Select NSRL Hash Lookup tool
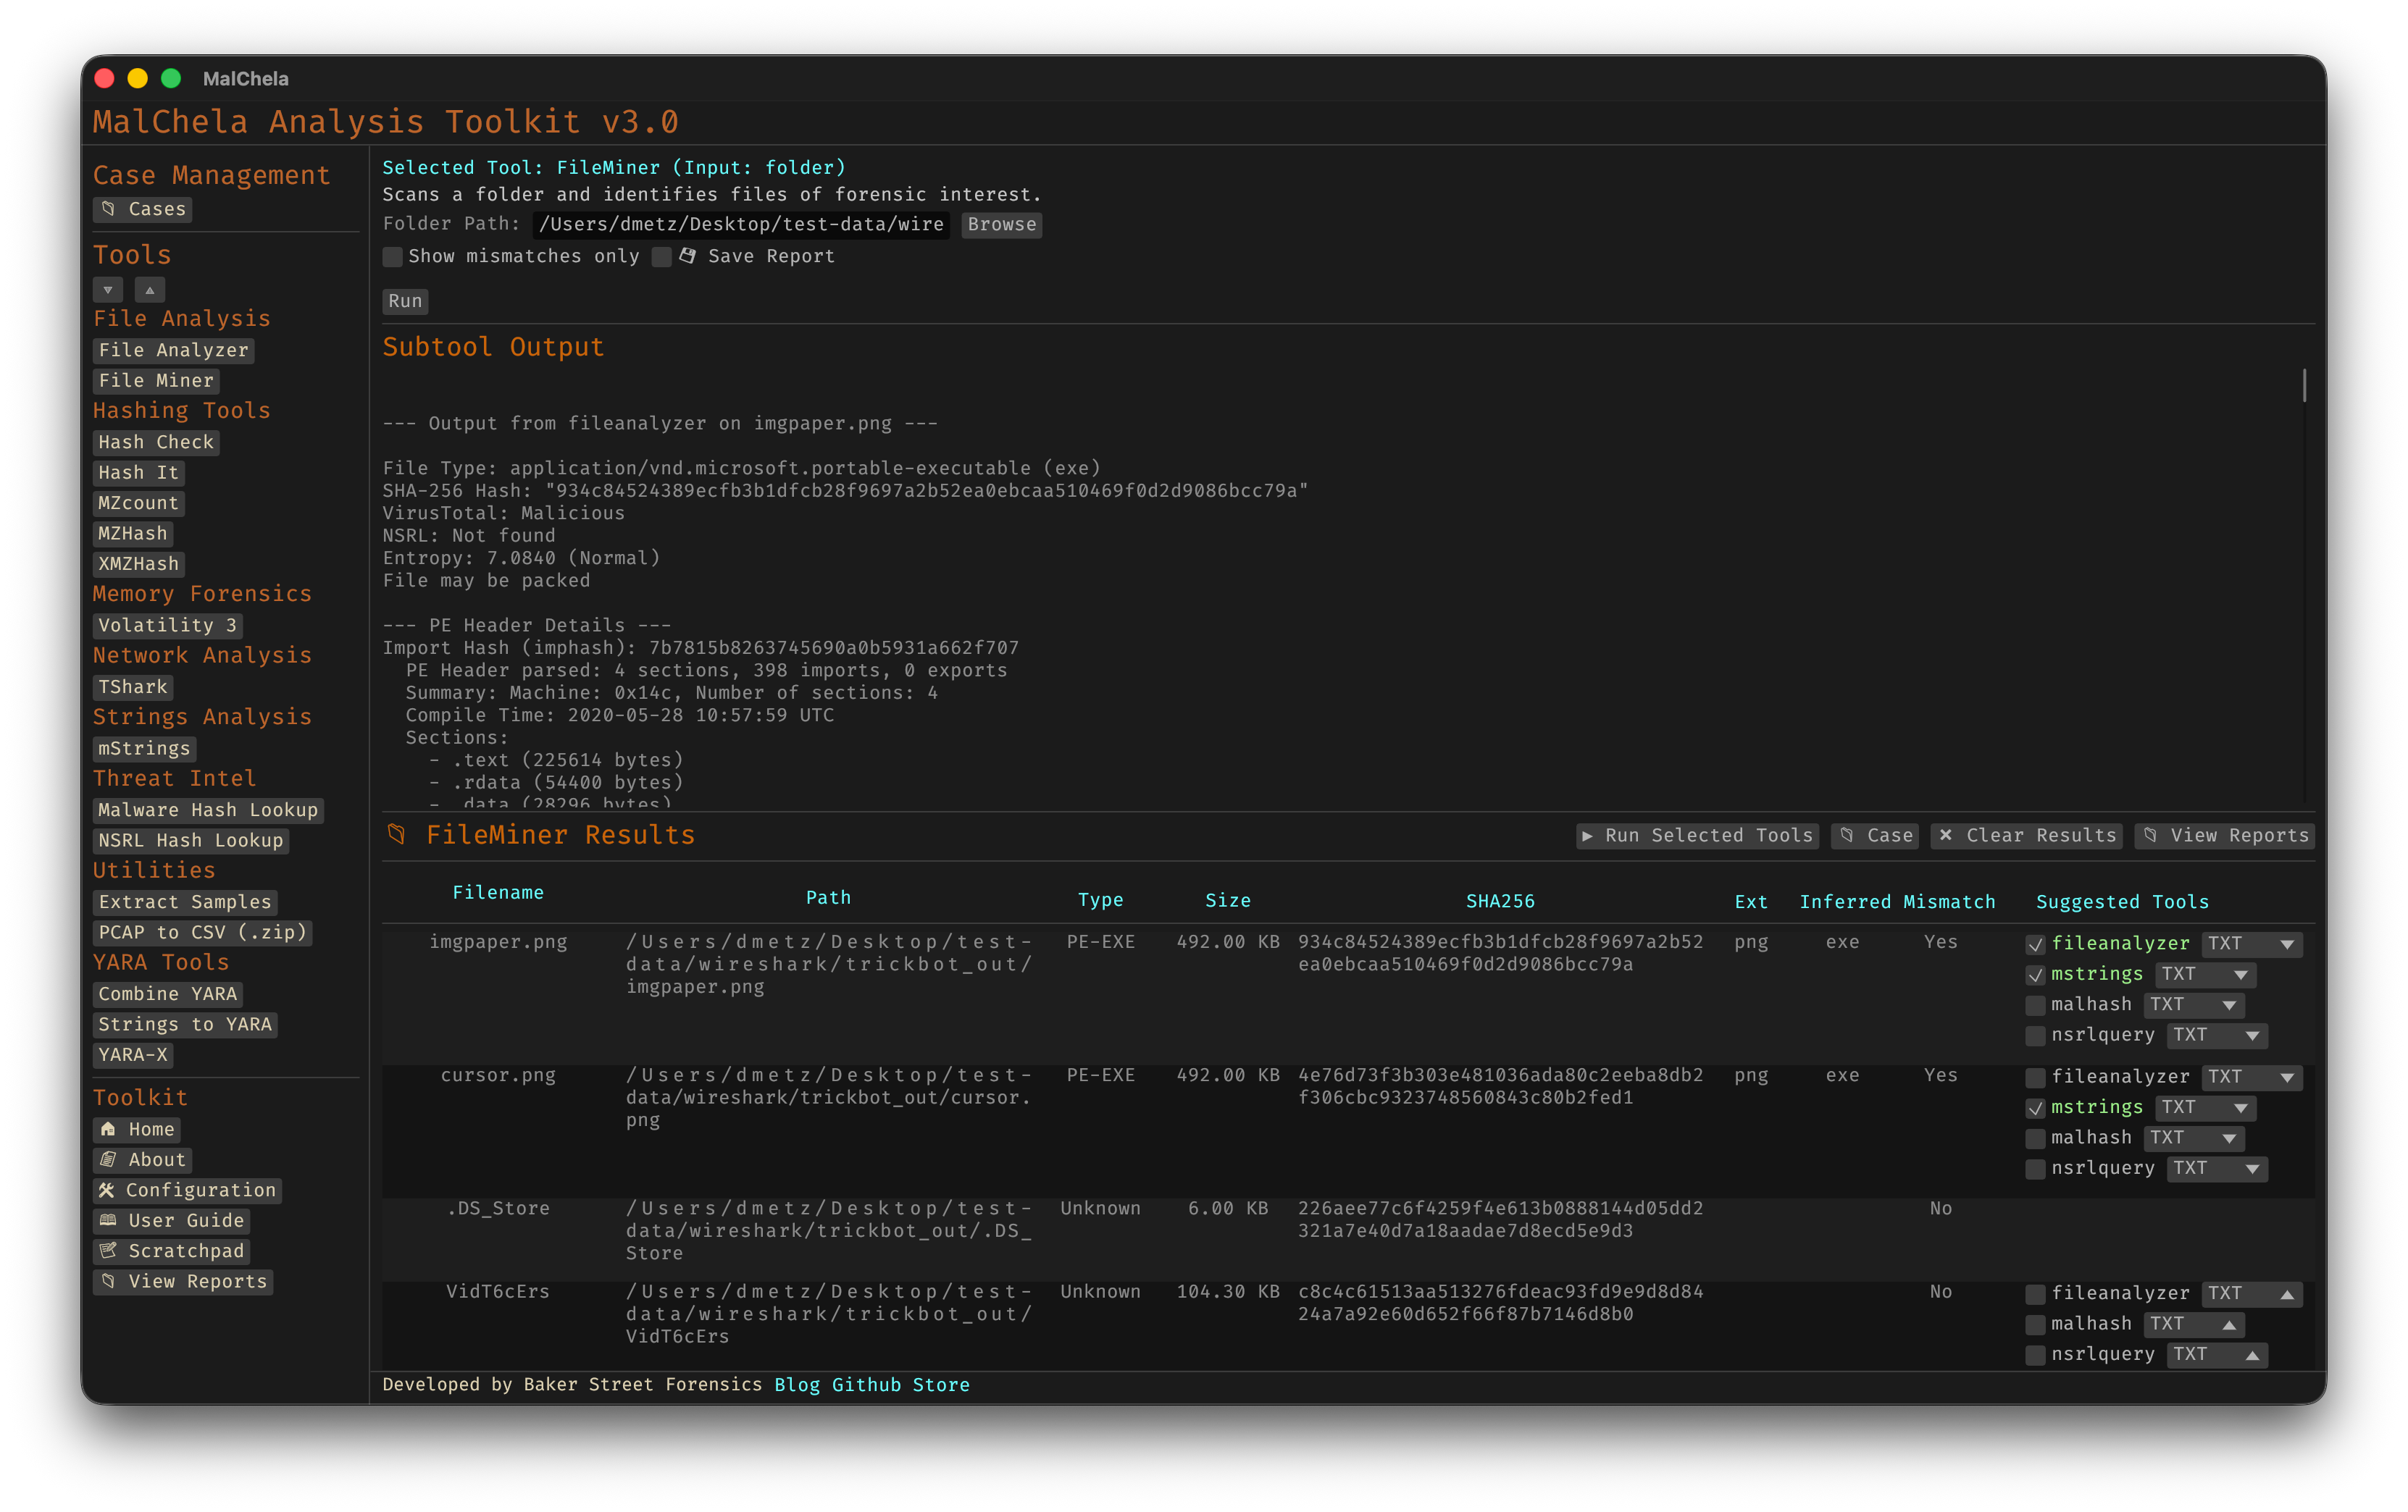2408x1512 pixels. pos(191,841)
